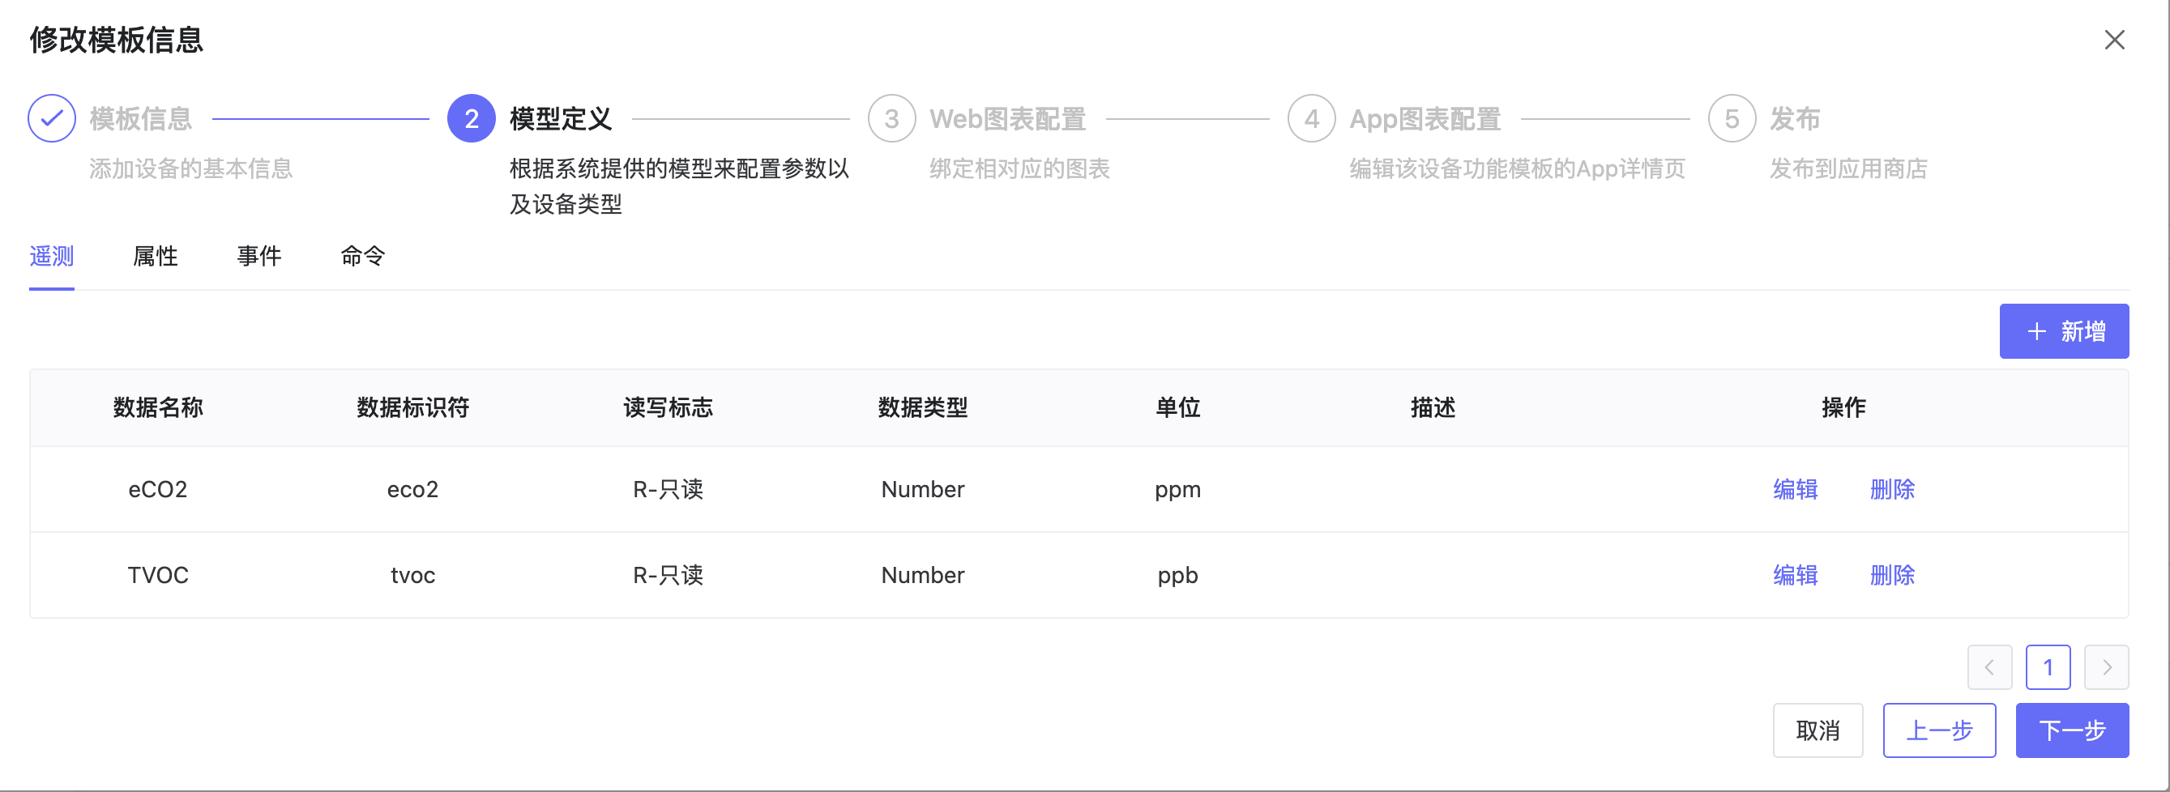Click the next page arrow in pagination

pyautogui.click(x=2107, y=666)
